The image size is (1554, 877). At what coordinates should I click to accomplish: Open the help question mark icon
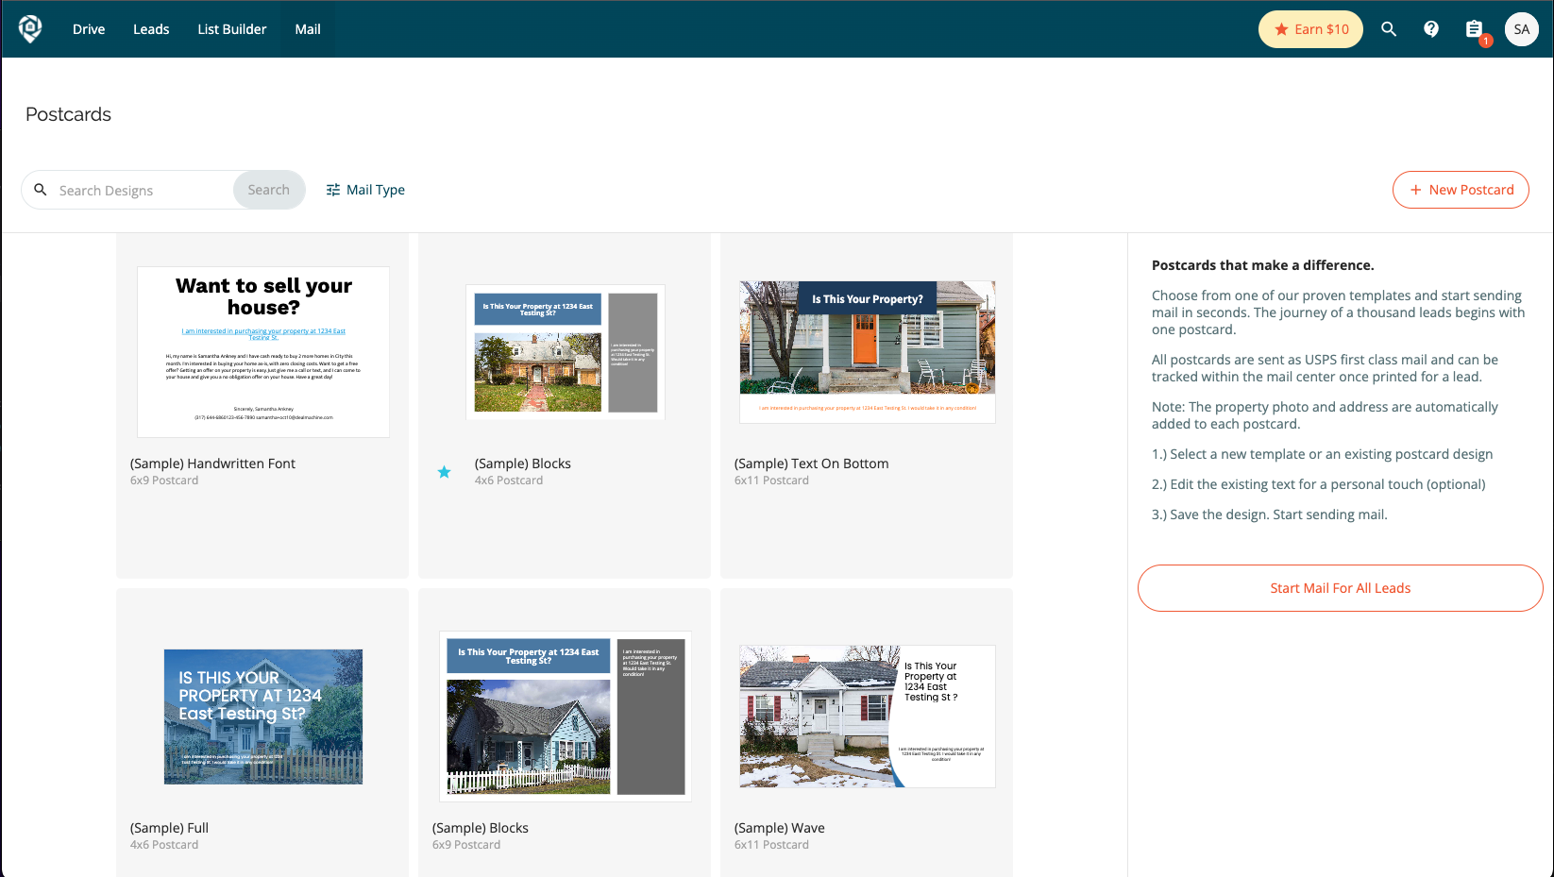coord(1430,29)
